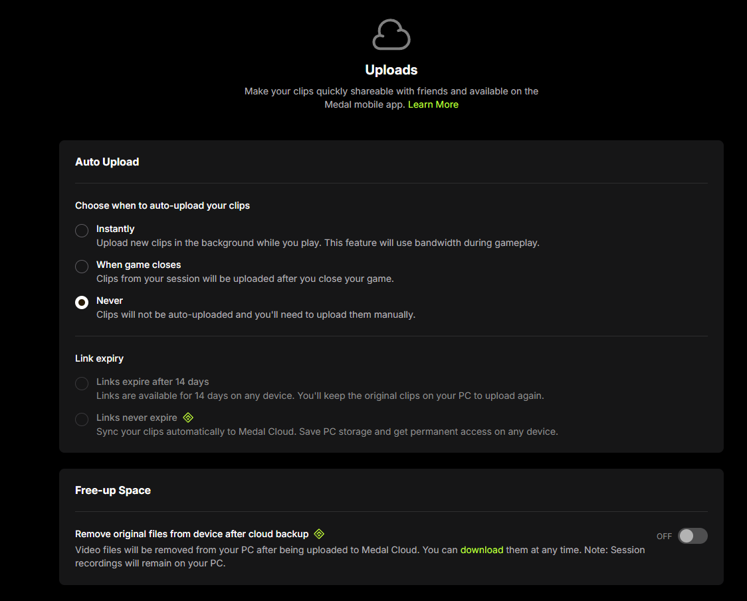Click 'Choose when to auto-upload your clips' text

point(162,205)
